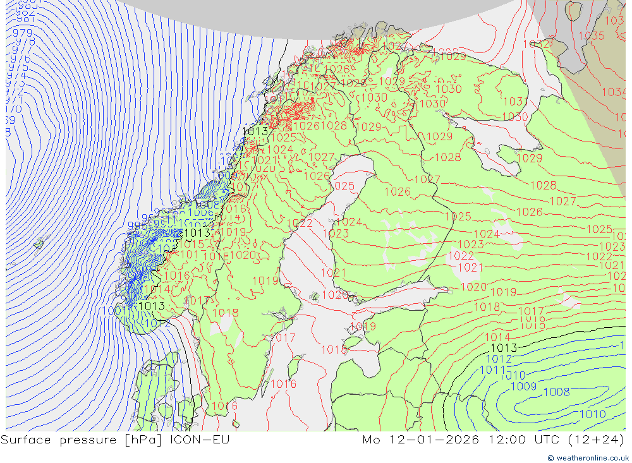Click the red 1032 isobar label
632x463 pixels.
click(536, 44)
